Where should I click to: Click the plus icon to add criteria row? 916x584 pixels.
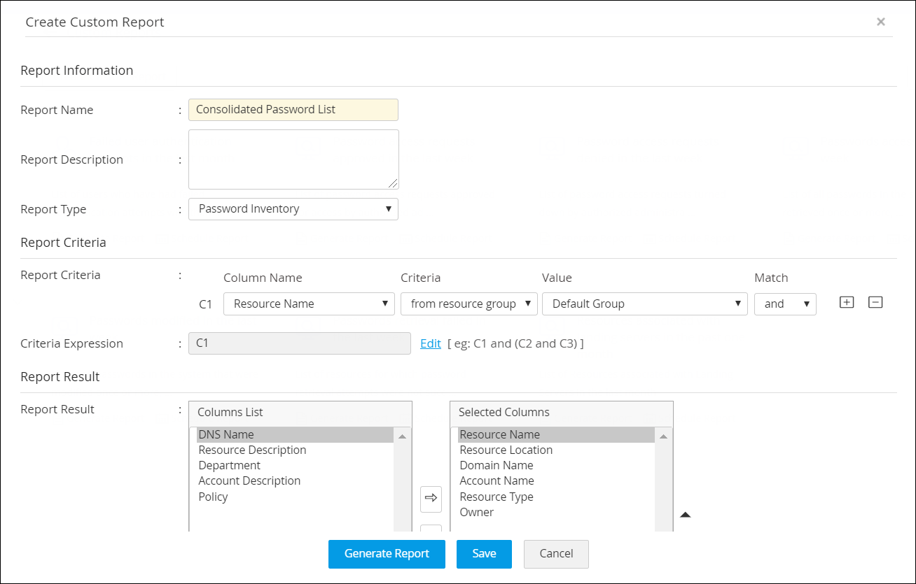click(x=847, y=302)
